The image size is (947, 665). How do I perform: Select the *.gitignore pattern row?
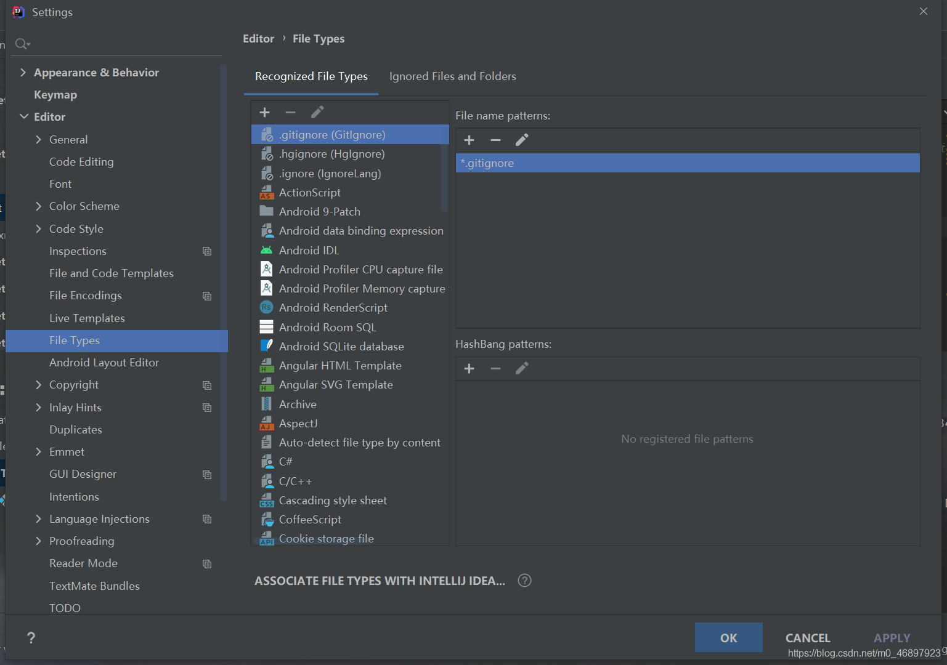point(688,163)
